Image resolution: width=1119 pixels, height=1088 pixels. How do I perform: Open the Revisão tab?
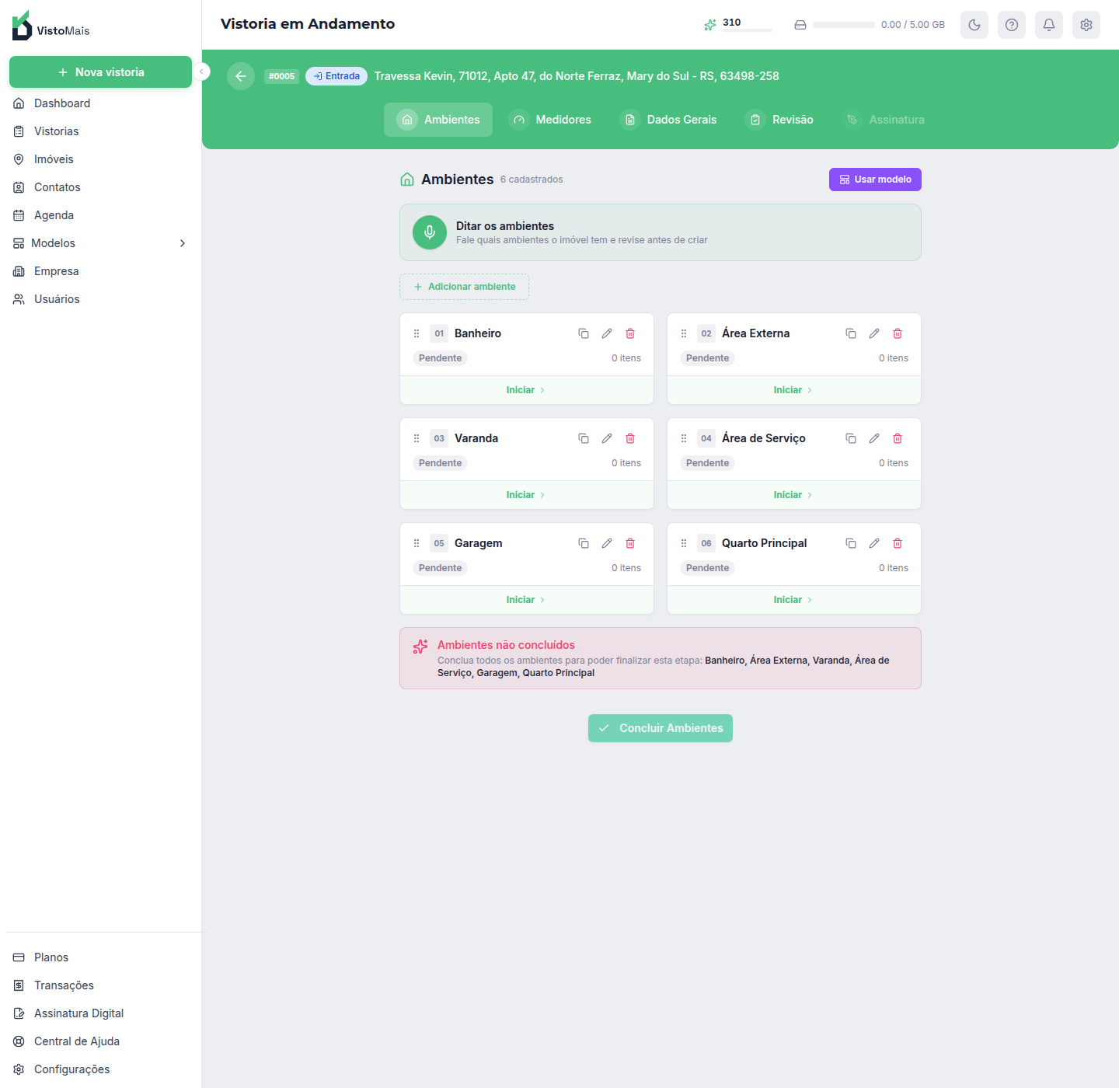coord(779,120)
